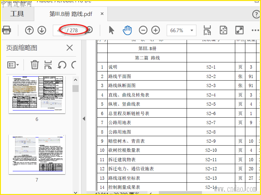The height and width of the screenshot is (195, 261).
Task: Click the S2-5 code cell
Action: point(211,104)
